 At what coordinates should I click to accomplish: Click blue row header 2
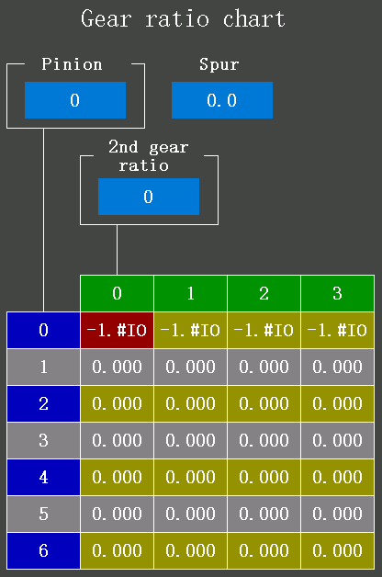43,403
